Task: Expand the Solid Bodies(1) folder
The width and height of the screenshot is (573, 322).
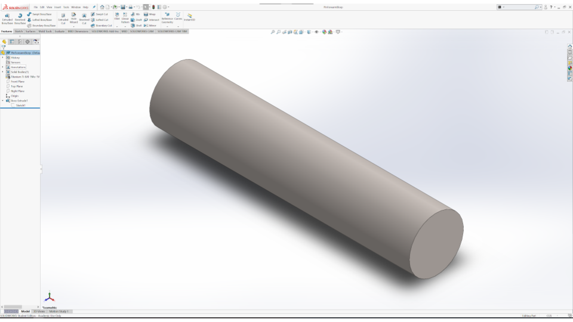Action: [2, 72]
